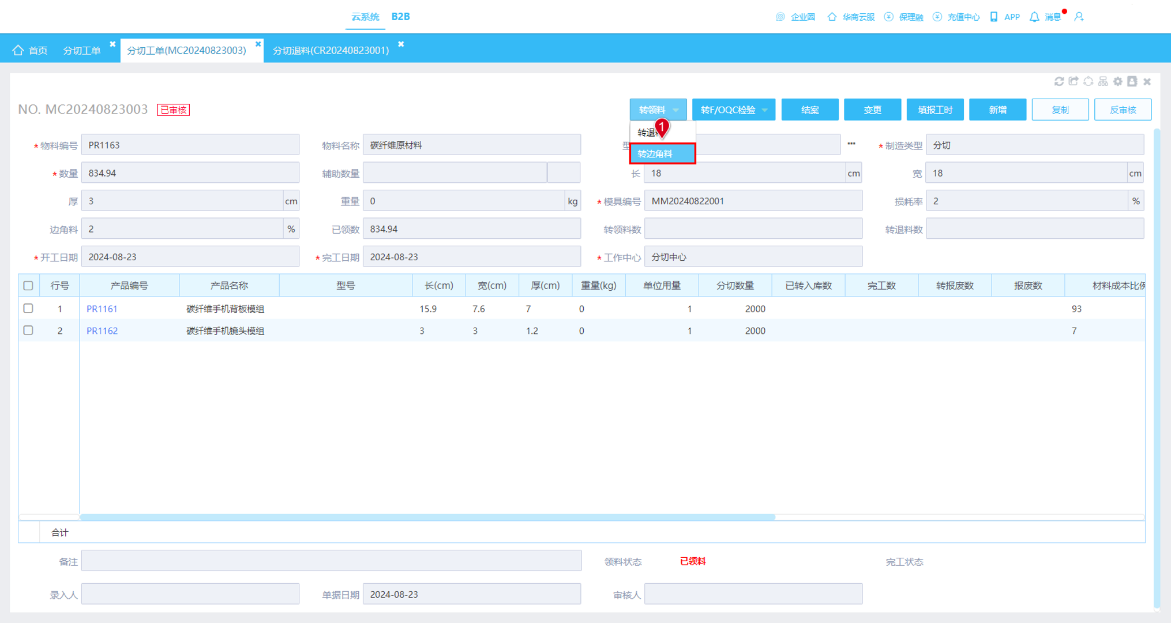Click the 备注 remarks input field
Screen dimensions: 1171x623
331,561
